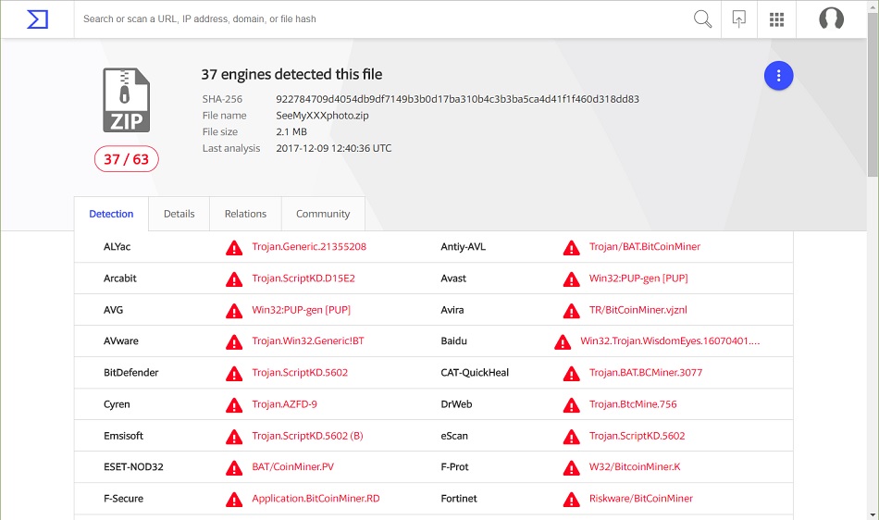This screenshot has height=520, width=879.
Task: Click the warning icon beside AVG result
Action: [234, 311]
